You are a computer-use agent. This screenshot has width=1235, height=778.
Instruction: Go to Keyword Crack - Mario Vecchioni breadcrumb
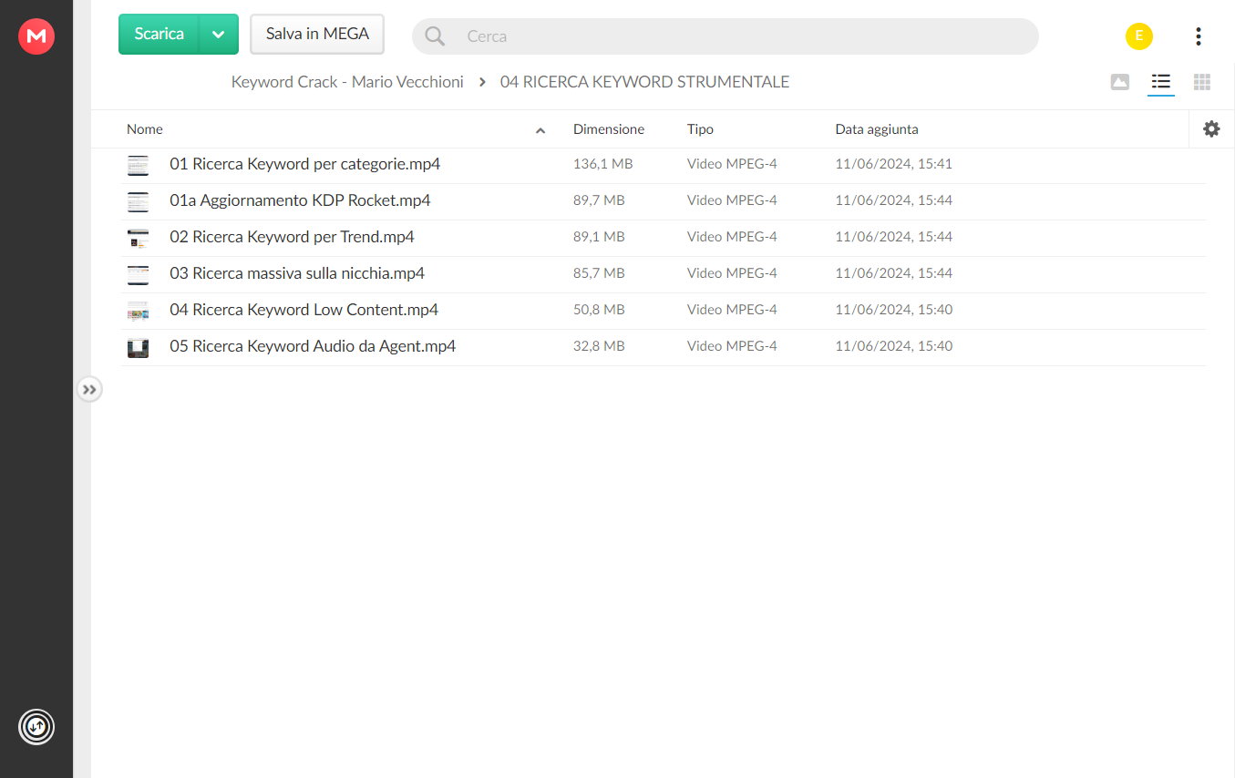tap(347, 82)
